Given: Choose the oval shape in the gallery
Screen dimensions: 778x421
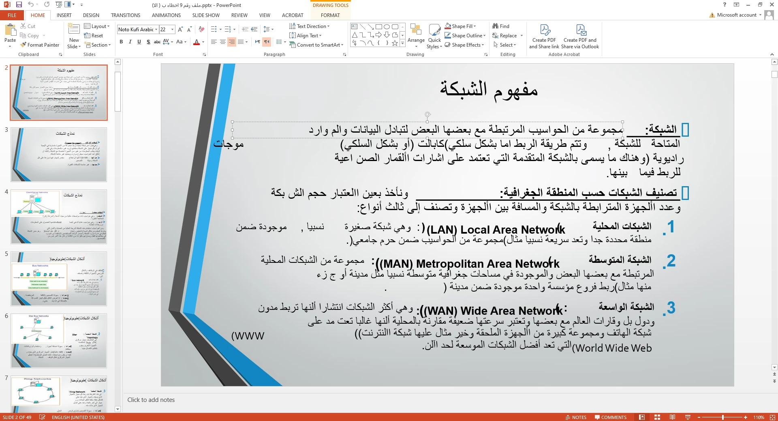Looking at the screenshot, I should coord(387,27).
